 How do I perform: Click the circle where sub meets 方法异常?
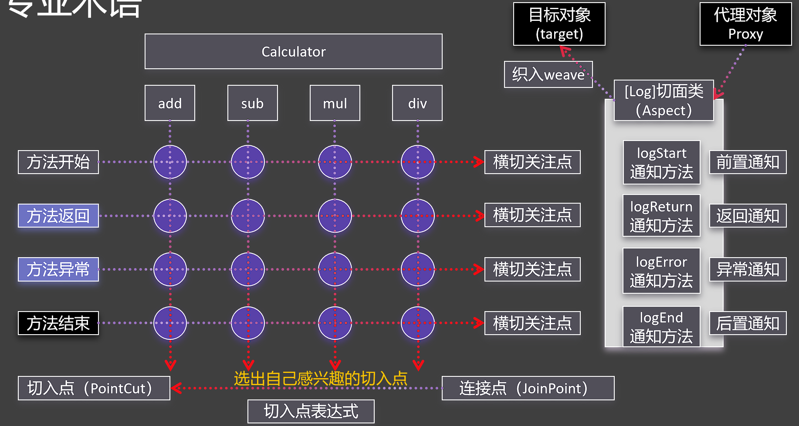pyautogui.click(x=248, y=269)
